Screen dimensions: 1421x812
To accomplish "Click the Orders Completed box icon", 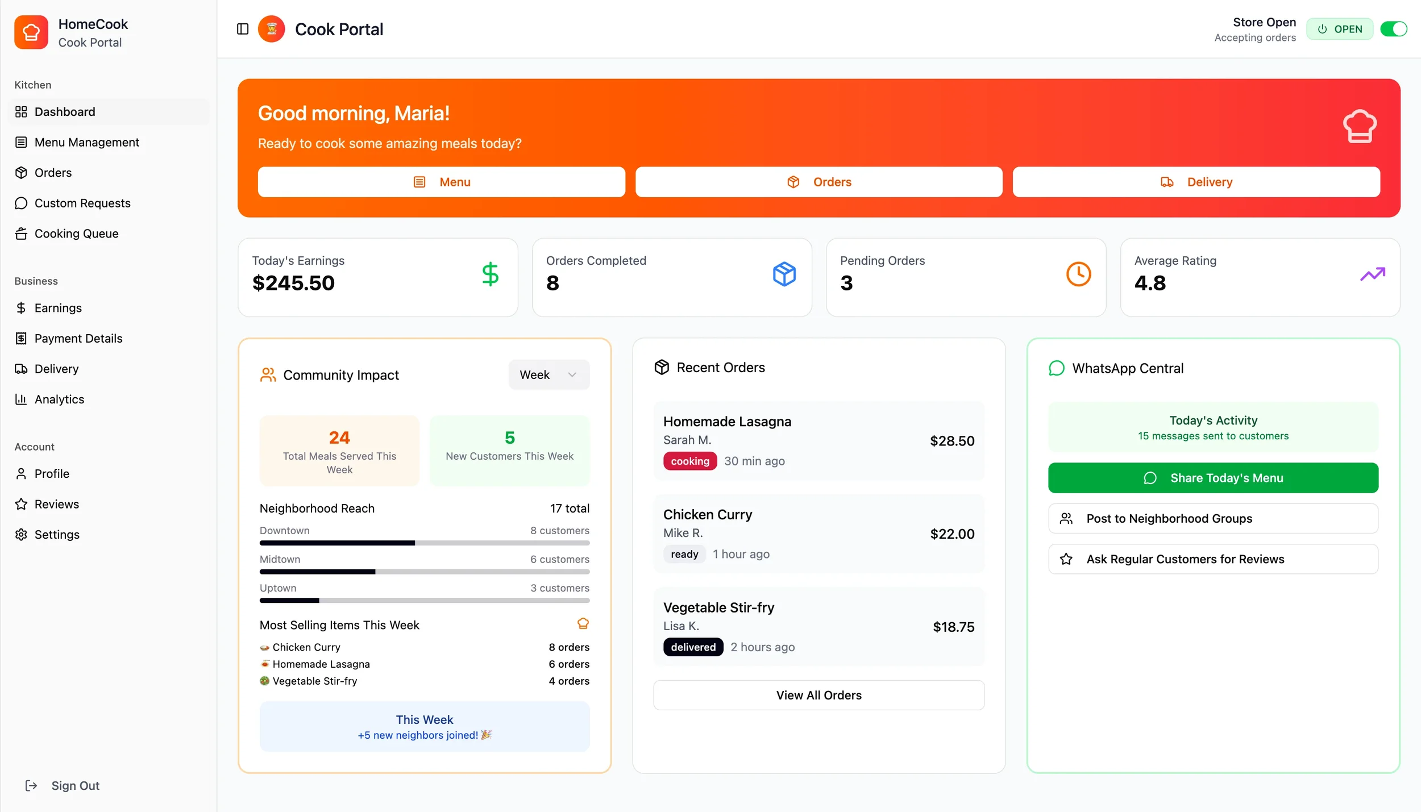I will point(784,274).
